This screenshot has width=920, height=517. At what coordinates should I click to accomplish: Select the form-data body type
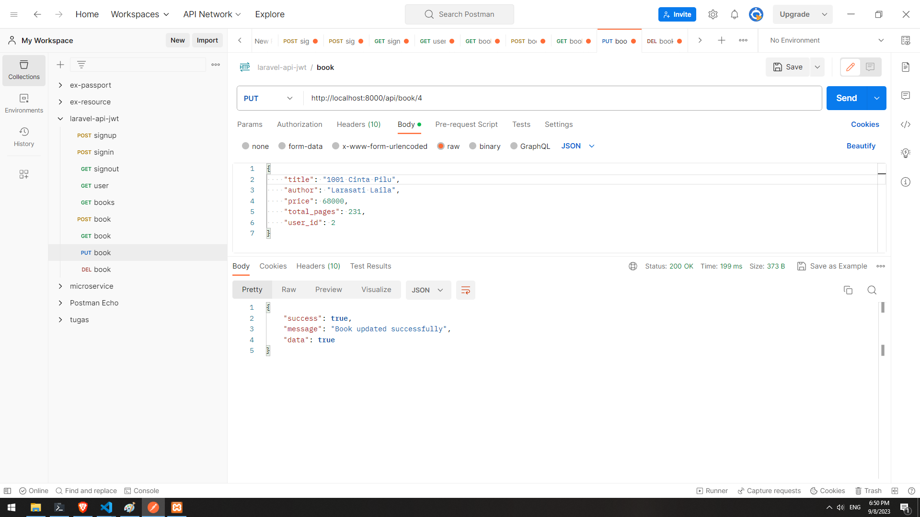[x=282, y=146]
